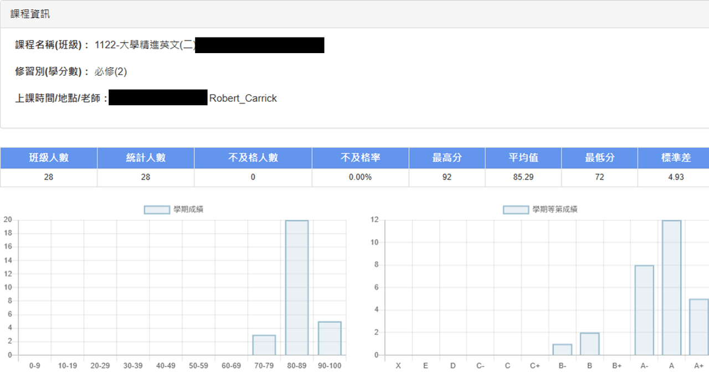Select the highest score cell 92
The height and width of the screenshot is (373, 709).
tap(447, 177)
